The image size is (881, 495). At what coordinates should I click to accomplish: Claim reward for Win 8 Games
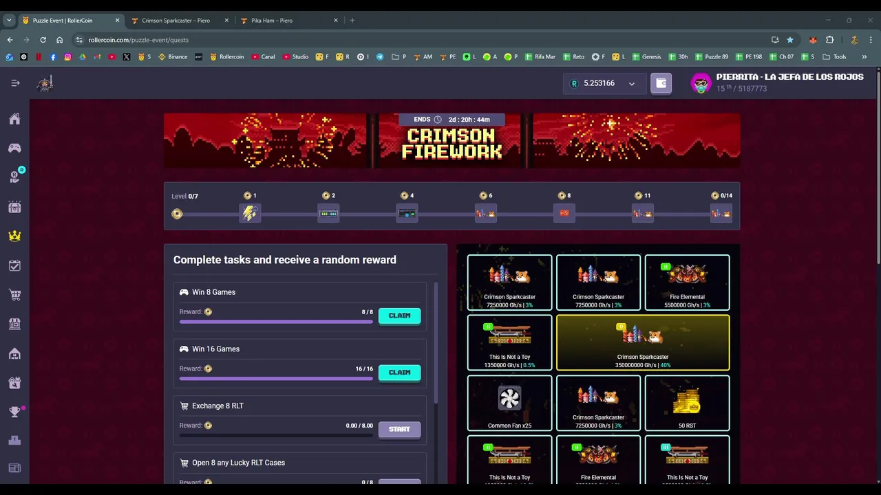tap(399, 316)
